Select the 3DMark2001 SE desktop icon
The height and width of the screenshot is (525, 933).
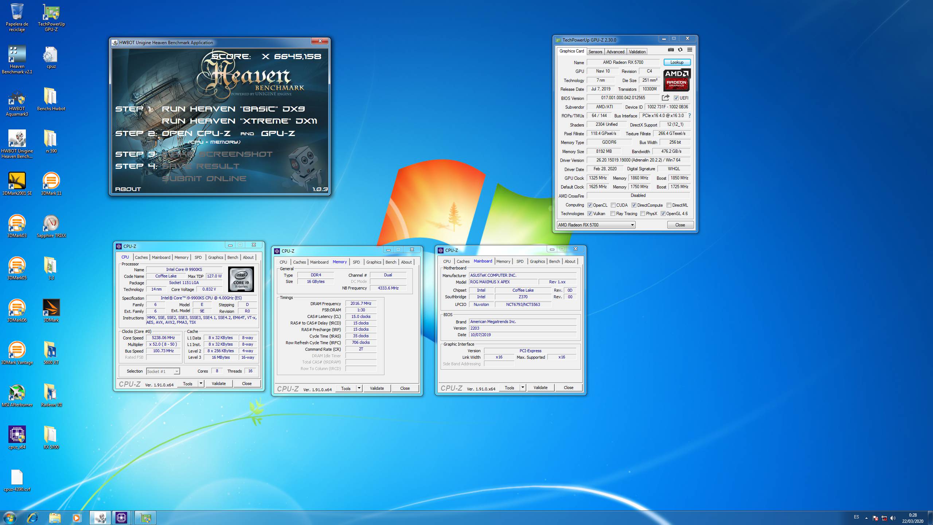(17, 184)
